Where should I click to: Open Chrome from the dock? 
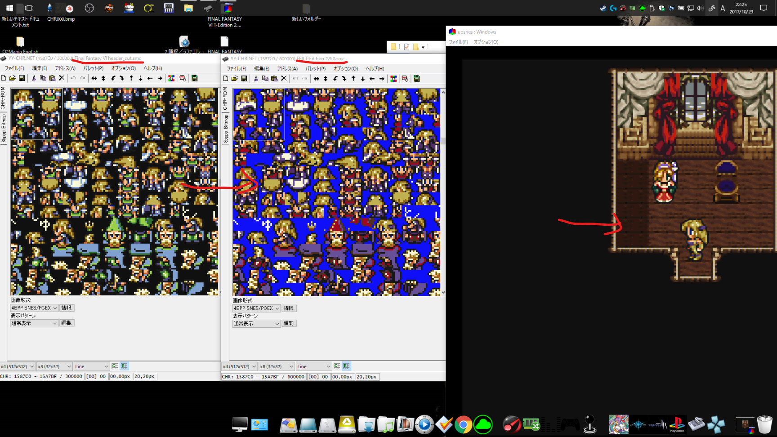(x=463, y=424)
